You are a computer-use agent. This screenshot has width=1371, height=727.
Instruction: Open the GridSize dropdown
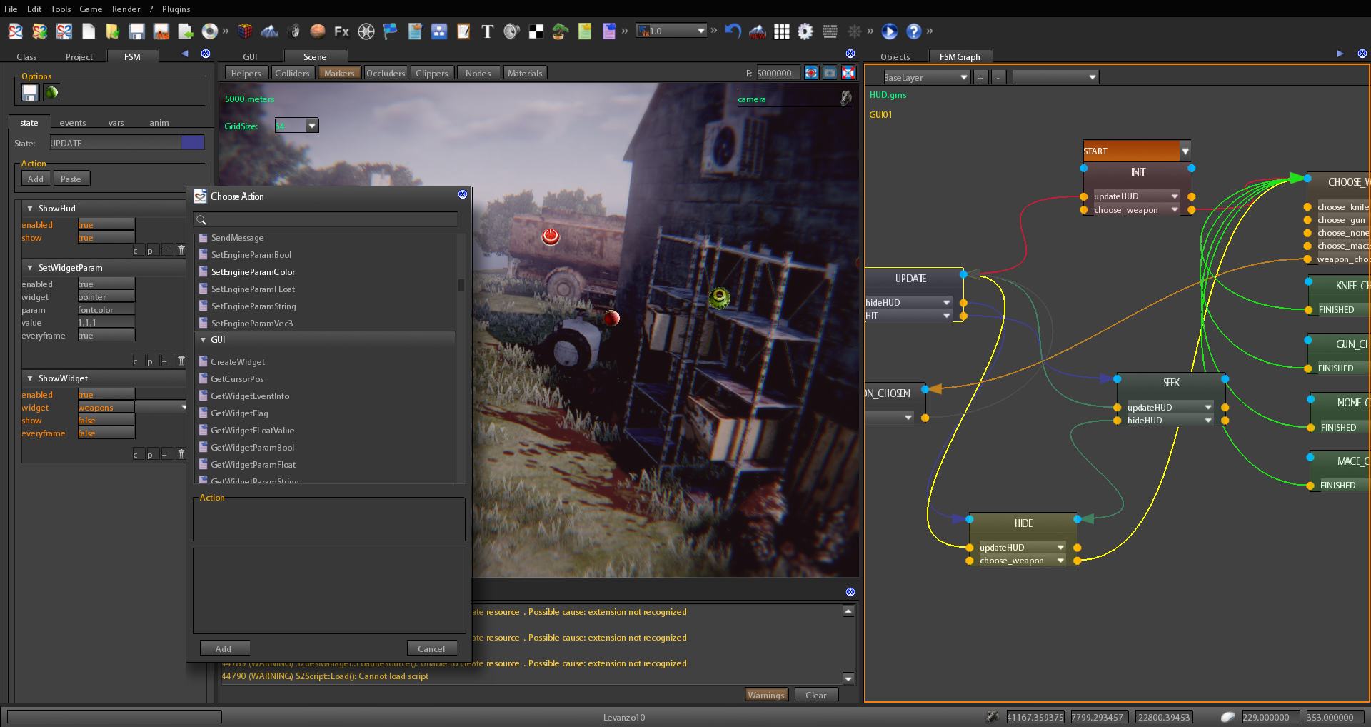tap(312, 126)
